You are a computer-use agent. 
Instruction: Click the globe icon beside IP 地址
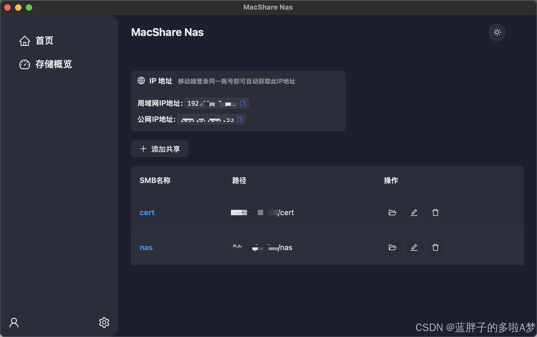(x=141, y=80)
